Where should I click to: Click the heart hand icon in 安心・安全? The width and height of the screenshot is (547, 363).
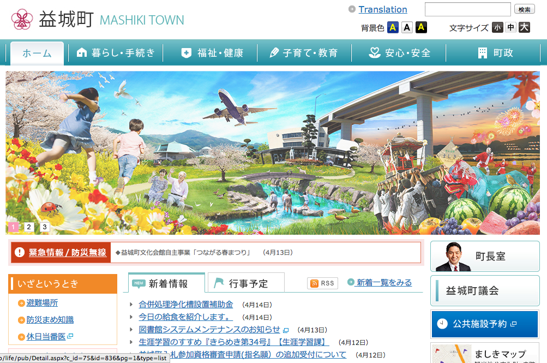[x=374, y=53]
